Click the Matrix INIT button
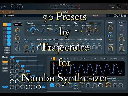 tap(5, 71)
